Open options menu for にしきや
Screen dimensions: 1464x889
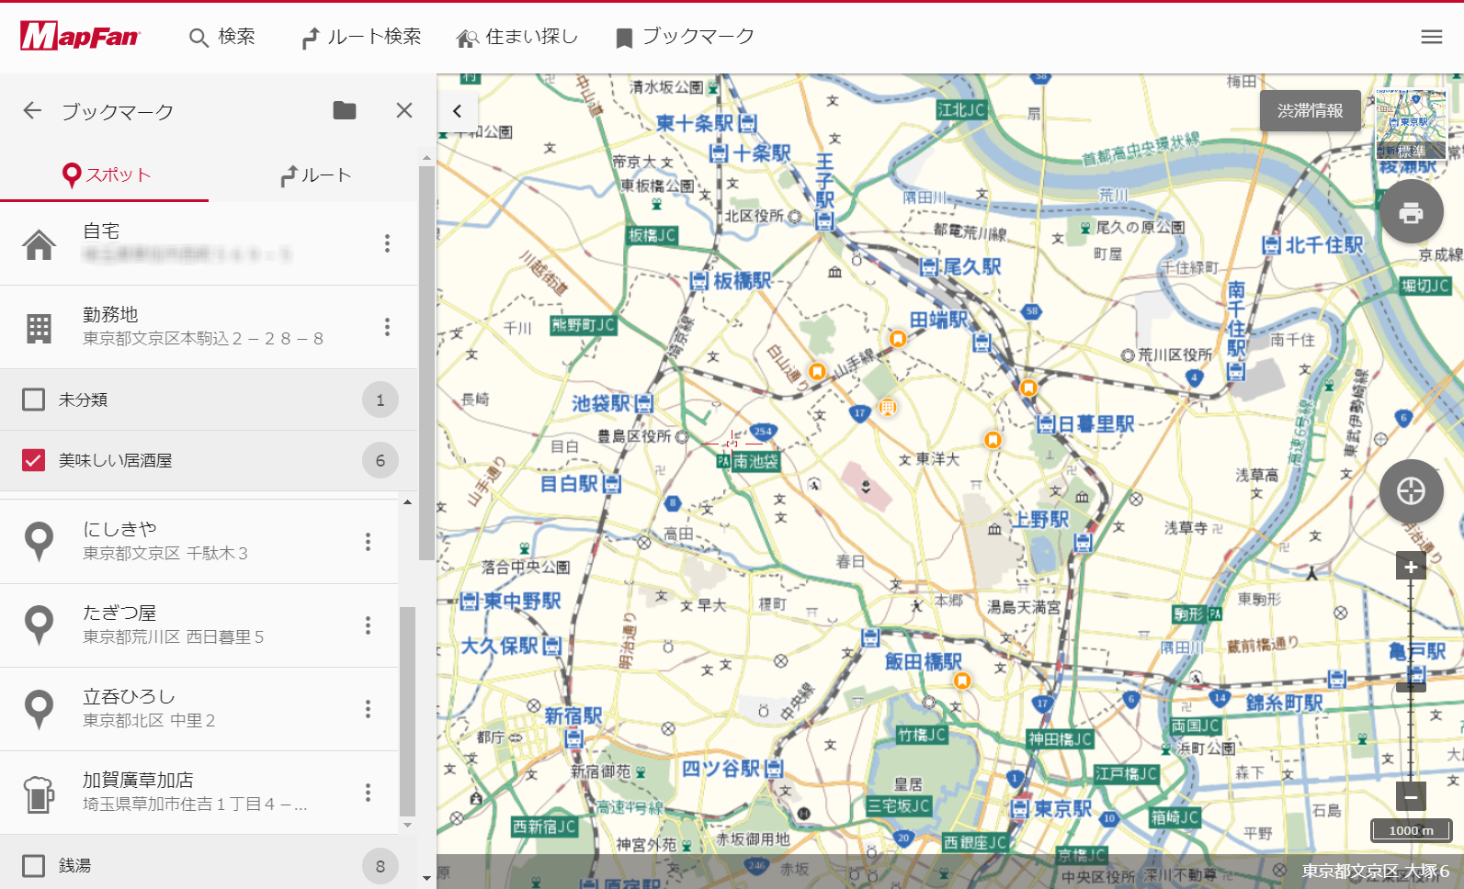pyautogui.click(x=368, y=541)
